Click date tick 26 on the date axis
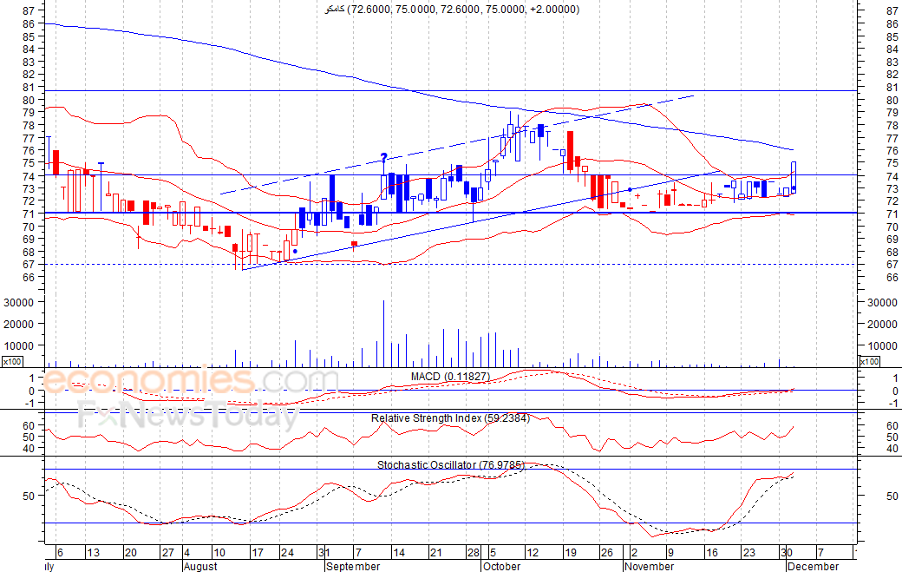 pos(607,552)
